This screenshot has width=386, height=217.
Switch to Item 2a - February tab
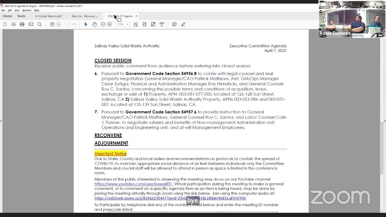85,16
